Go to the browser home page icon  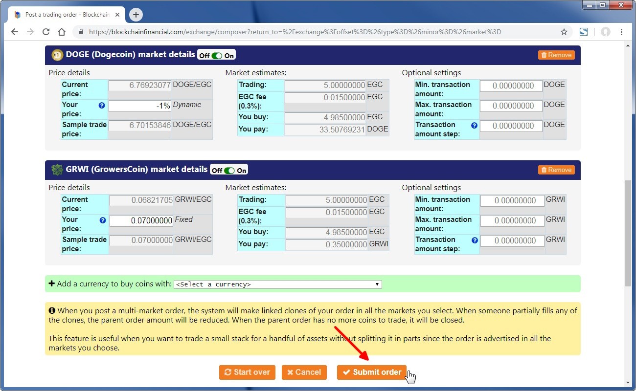pyautogui.click(x=62, y=32)
